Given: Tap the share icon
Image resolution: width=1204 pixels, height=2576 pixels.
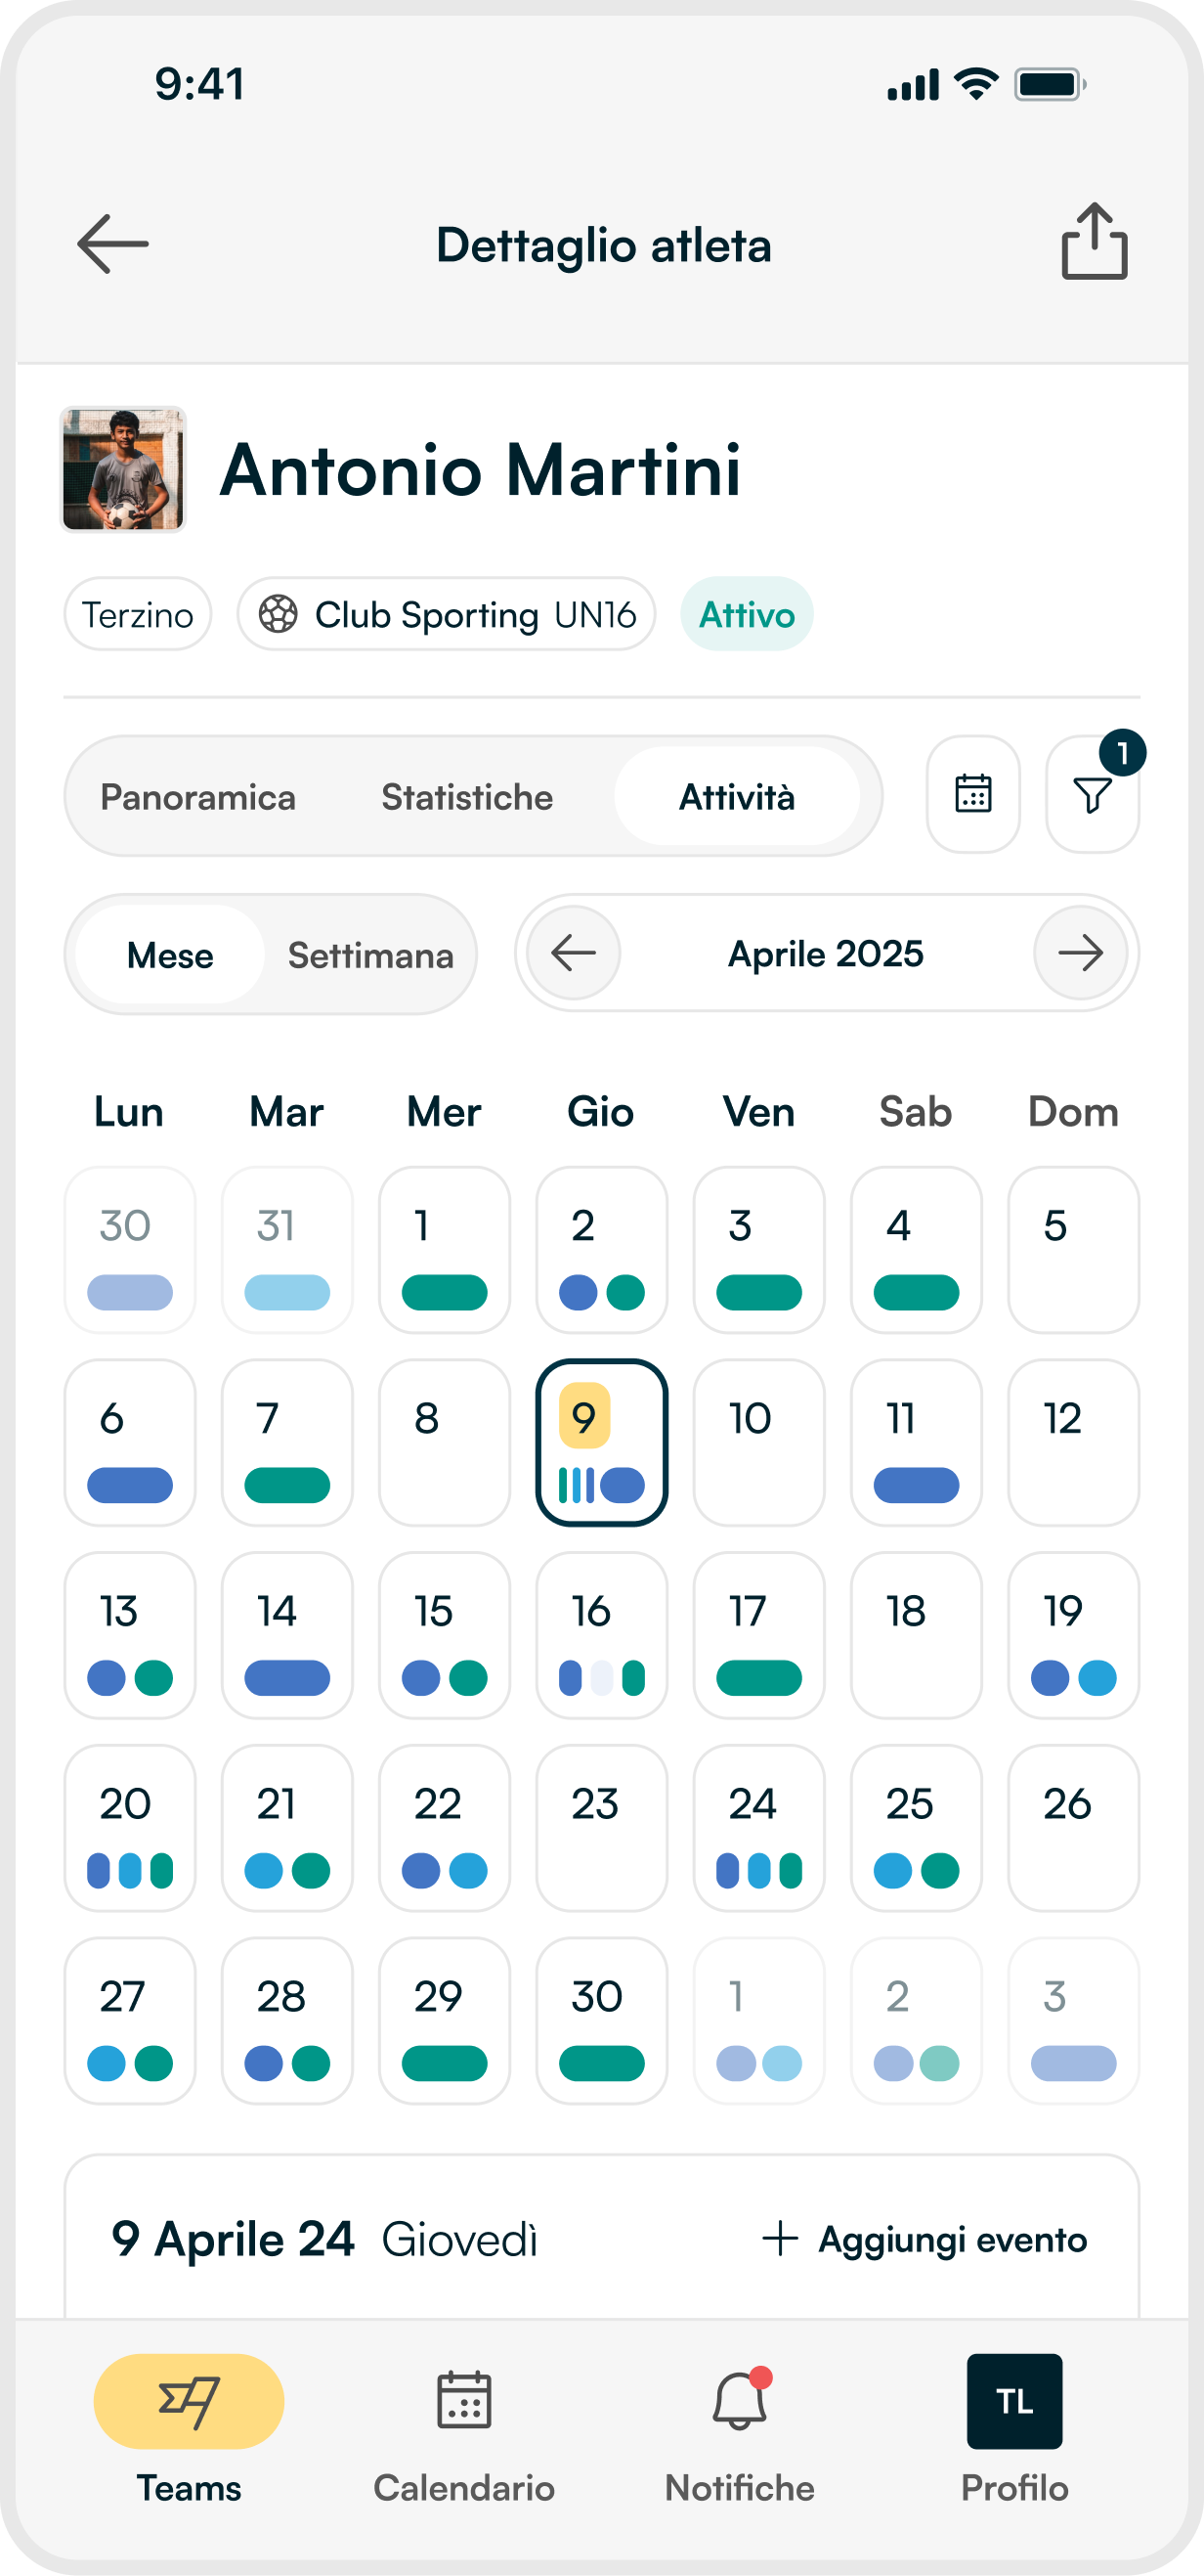Looking at the screenshot, I should point(1095,242).
